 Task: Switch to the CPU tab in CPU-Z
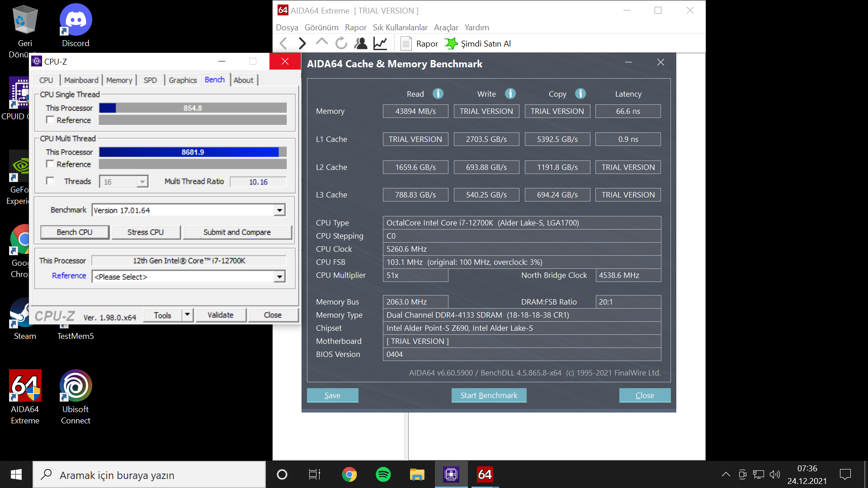pos(46,80)
